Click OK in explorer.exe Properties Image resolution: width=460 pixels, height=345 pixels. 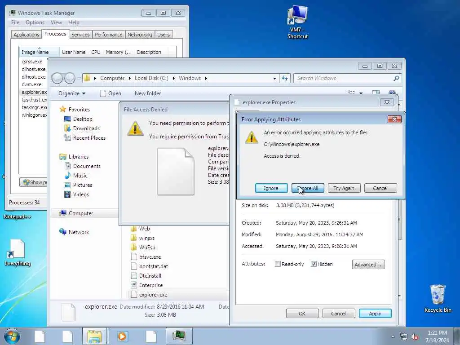tap(302, 313)
